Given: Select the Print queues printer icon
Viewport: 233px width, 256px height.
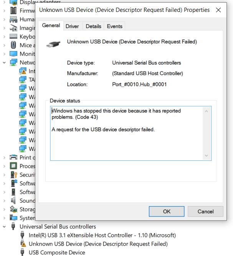Looking at the screenshot, I should (x=13, y=157).
